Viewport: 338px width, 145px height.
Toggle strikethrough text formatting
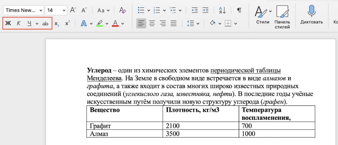pos(45,24)
